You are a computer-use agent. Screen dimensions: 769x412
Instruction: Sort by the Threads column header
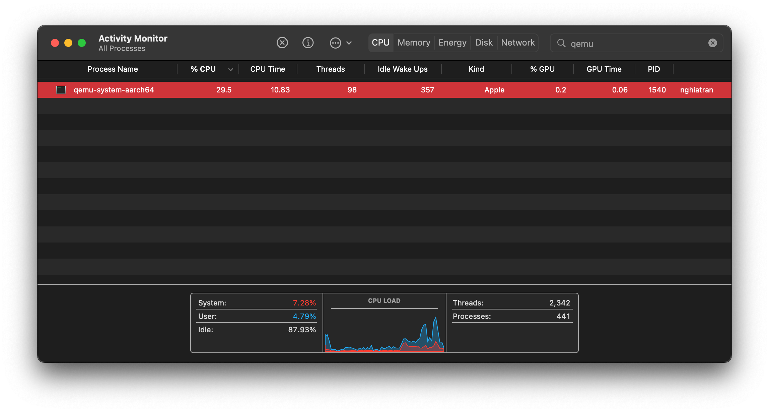(330, 69)
